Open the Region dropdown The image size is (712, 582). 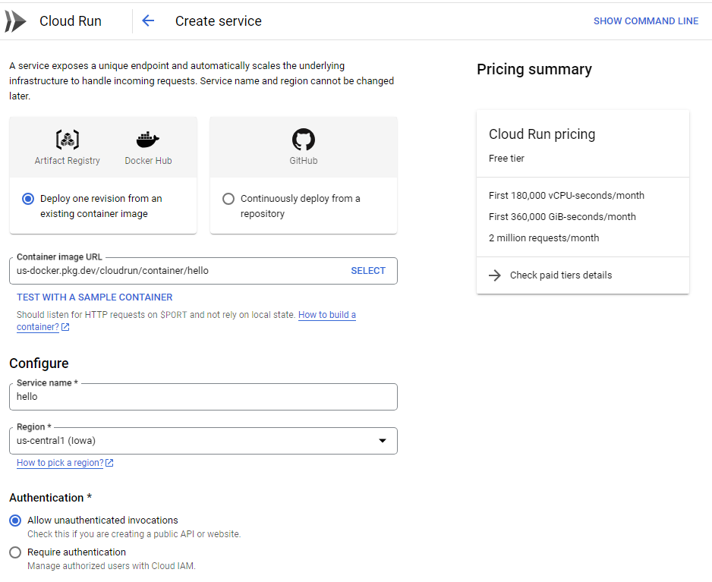[x=382, y=441]
